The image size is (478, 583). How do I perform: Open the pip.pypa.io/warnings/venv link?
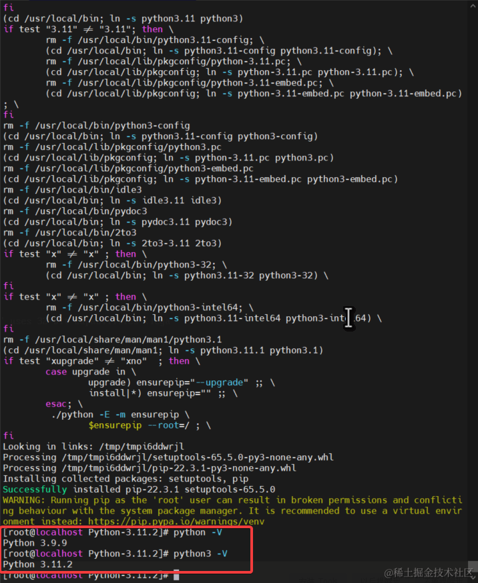click(x=176, y=521)
